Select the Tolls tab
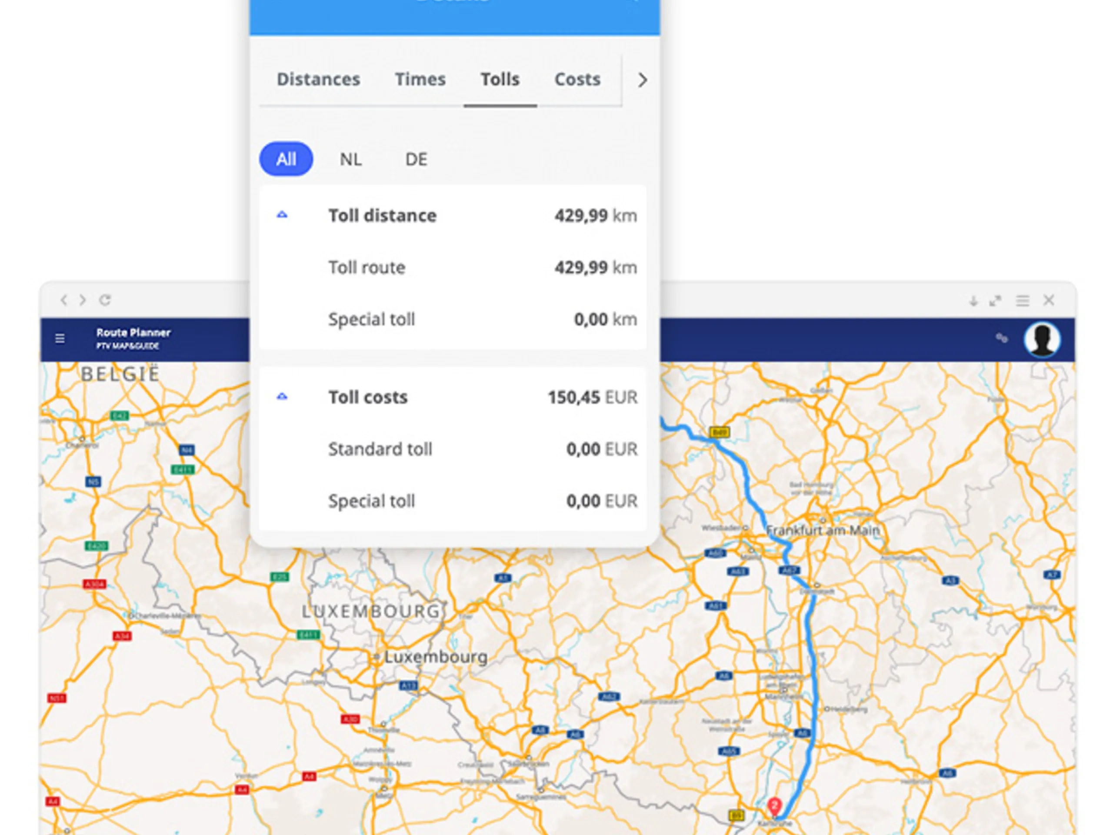The height and width of the screenshot is (835, 1113). point(500,79)
